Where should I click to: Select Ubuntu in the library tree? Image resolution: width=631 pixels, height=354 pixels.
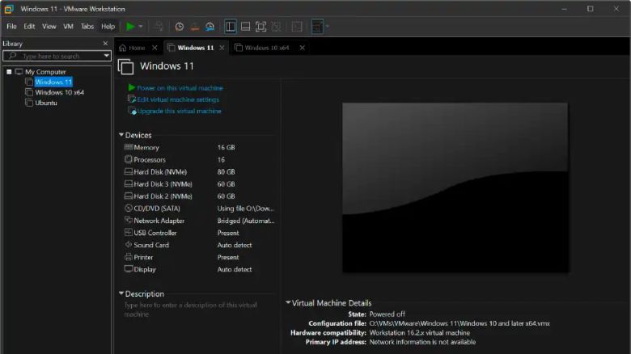point(46,103)
